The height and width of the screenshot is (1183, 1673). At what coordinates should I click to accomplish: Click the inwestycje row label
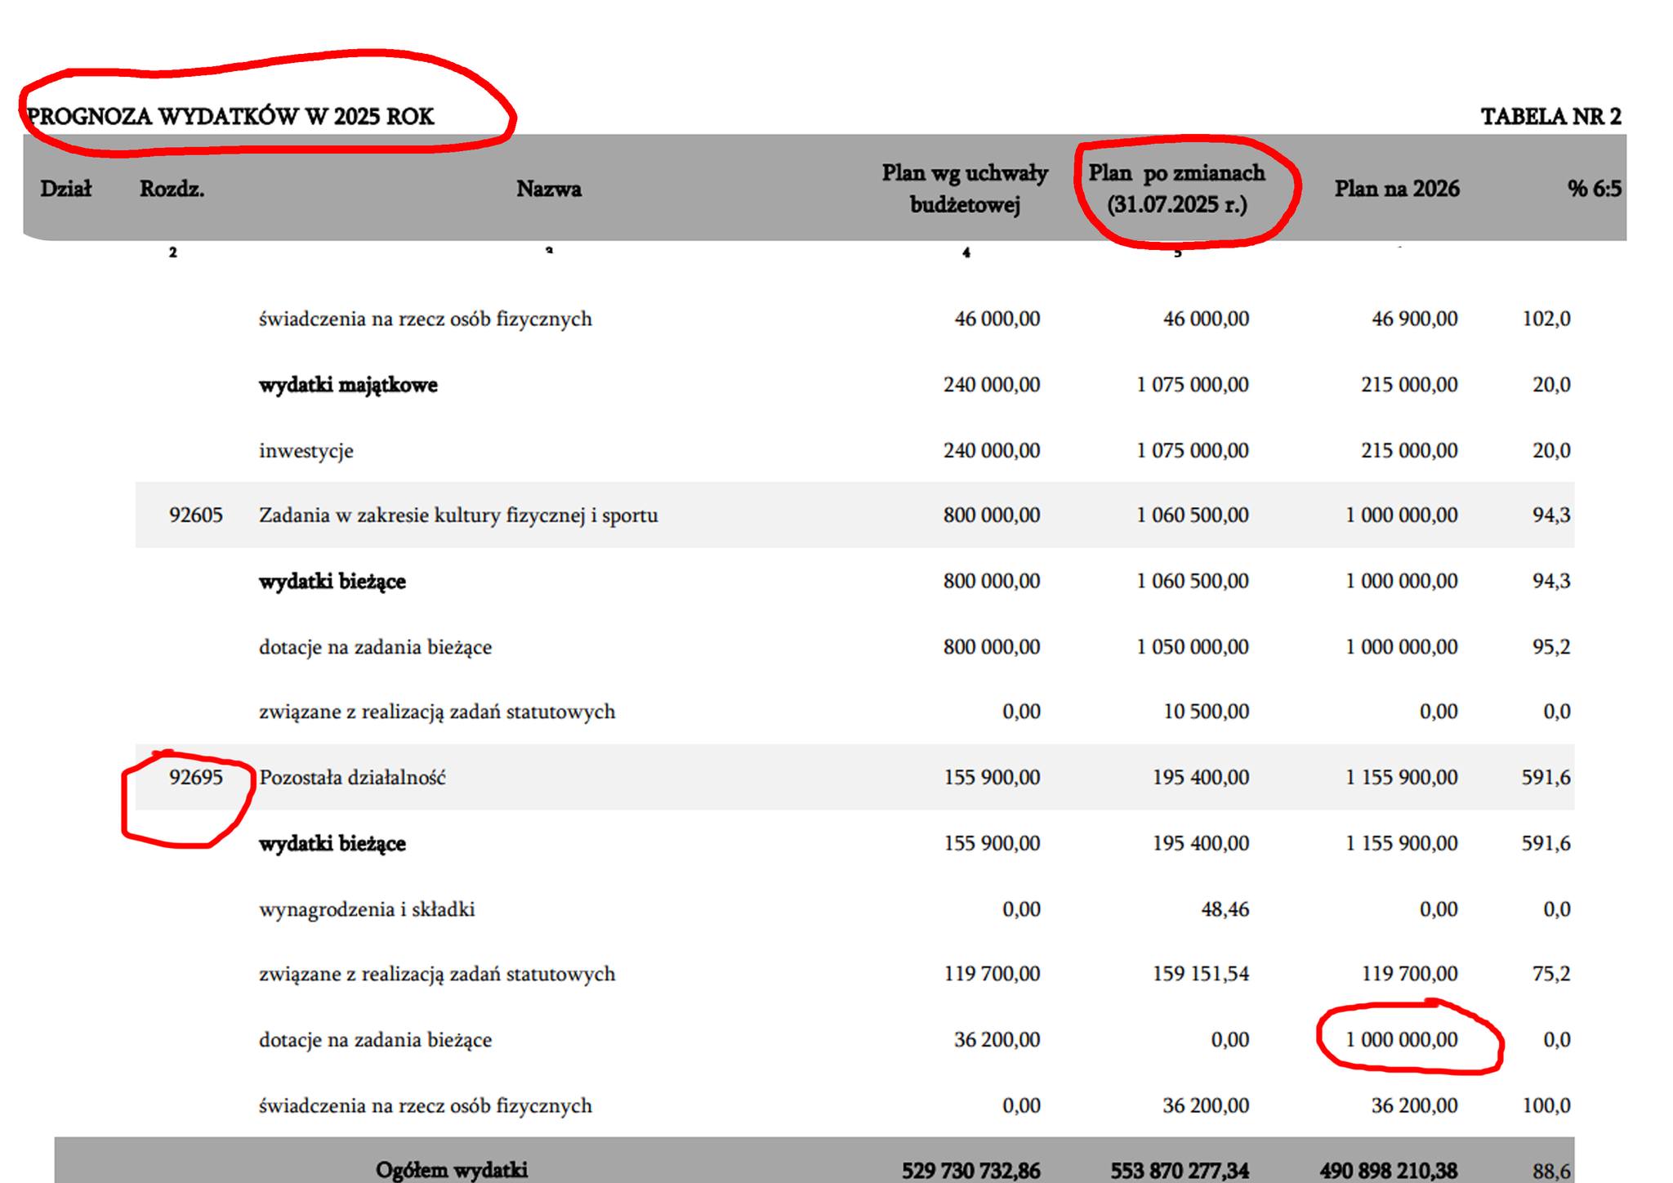[306, 451]
